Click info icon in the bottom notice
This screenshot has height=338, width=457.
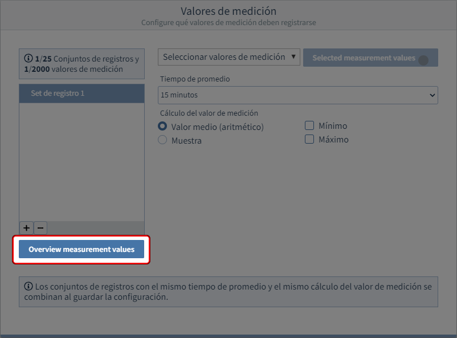click(28, 286)
